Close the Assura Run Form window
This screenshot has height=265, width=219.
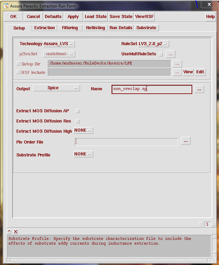click(209, 4)
